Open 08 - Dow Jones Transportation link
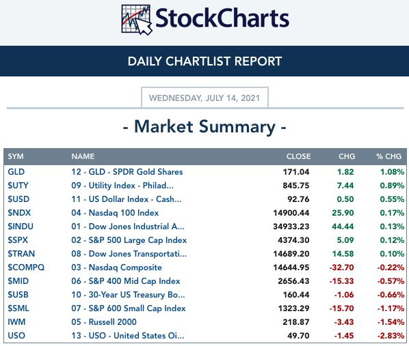This screenshot has width=409, height=346. tap(129, 254)
